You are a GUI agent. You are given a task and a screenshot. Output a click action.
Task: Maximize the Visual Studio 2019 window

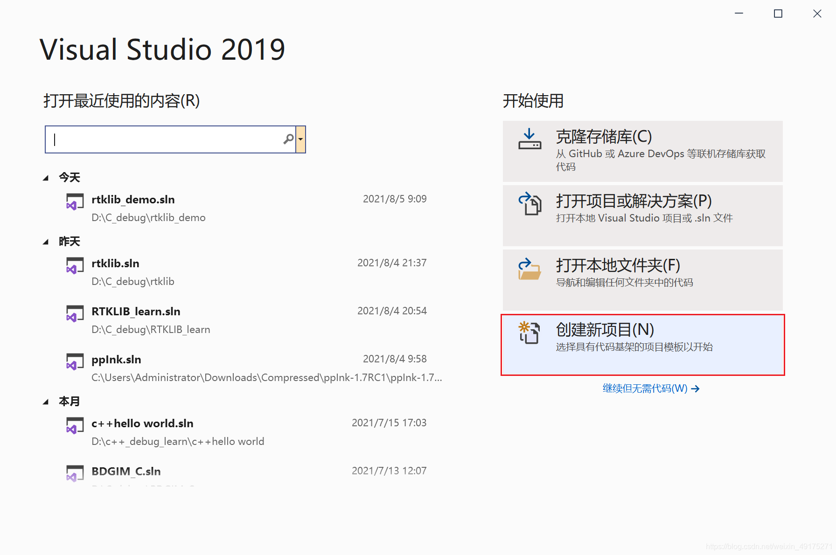coord(778,14)
